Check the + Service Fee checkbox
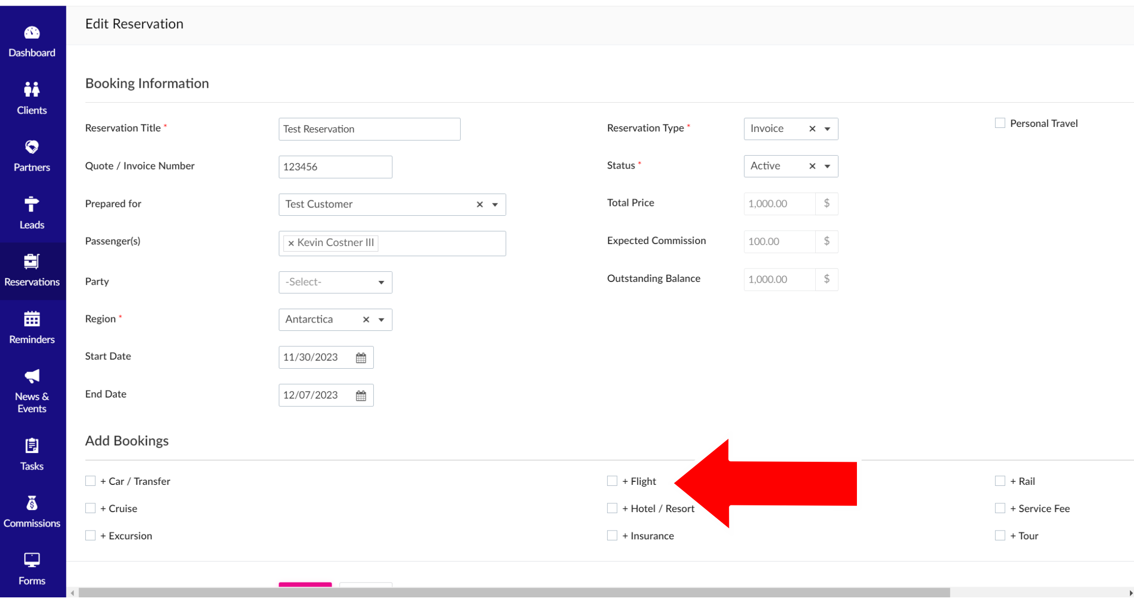 1000,508
